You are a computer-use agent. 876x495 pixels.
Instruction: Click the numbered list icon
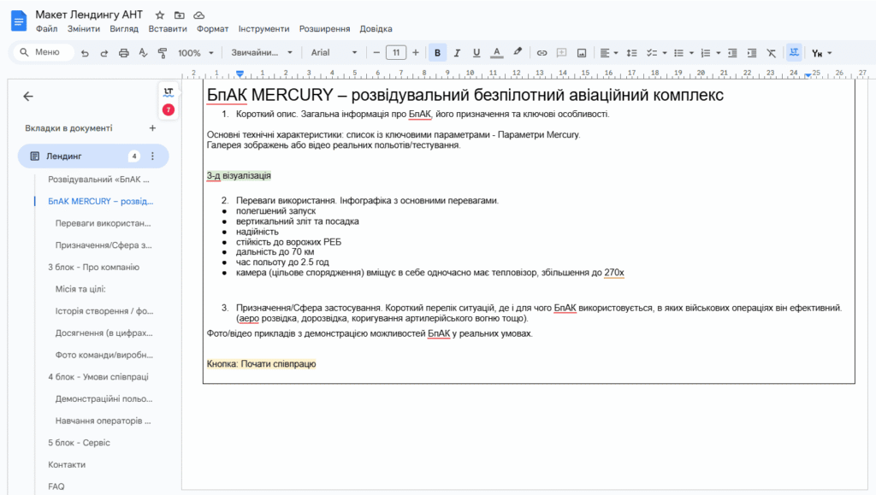tap(706, 53)
